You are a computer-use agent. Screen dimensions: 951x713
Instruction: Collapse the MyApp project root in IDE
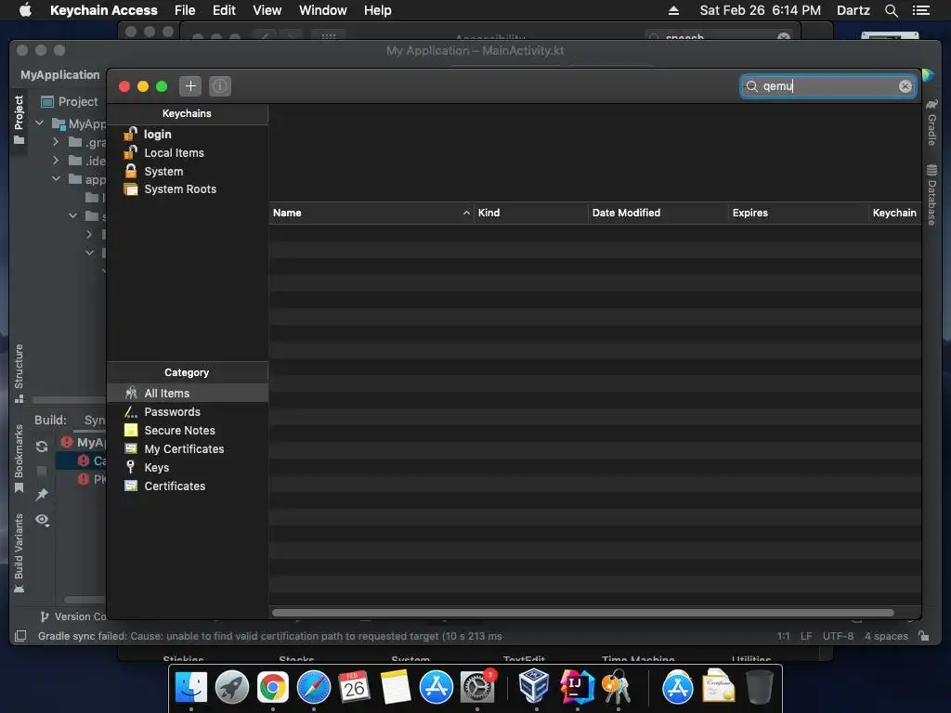pos(40,123)
